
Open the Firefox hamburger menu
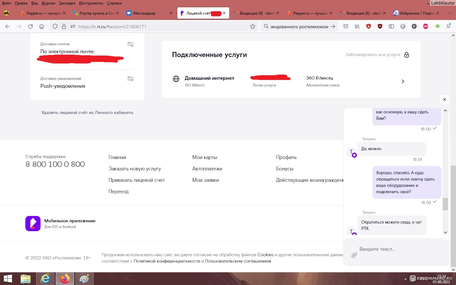pos(448,27)
